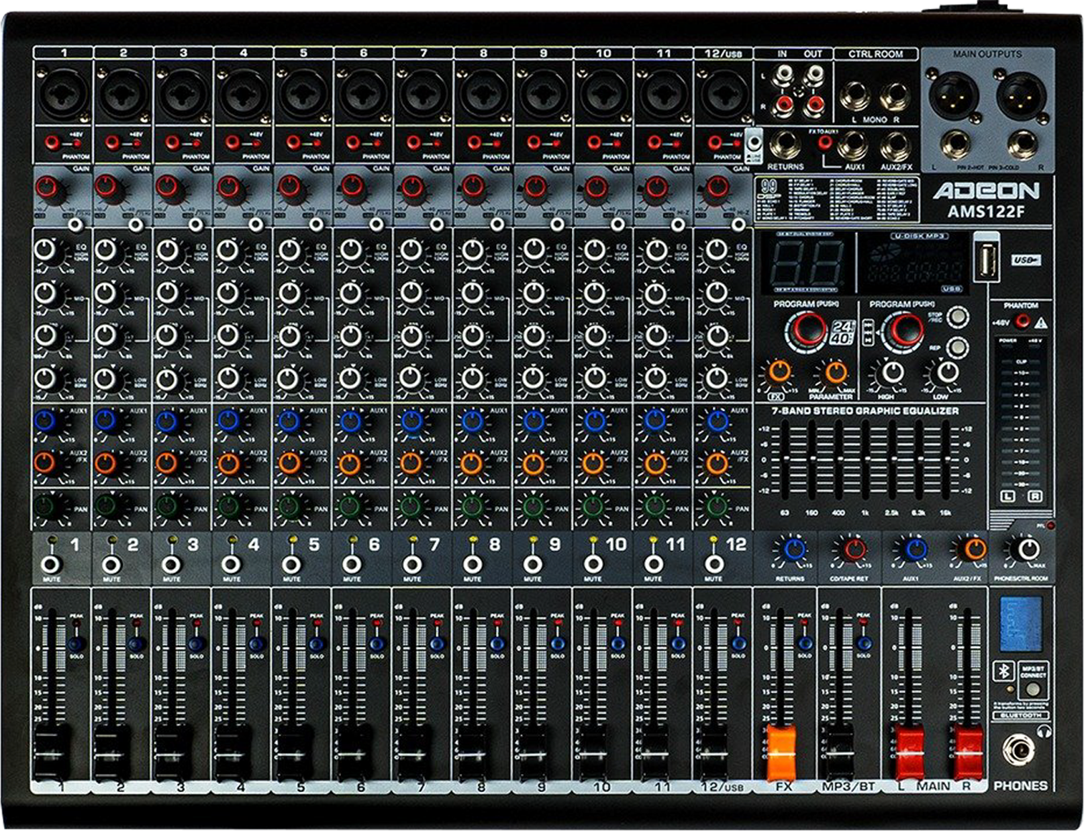Toggle the FX TO AUX1 button
This screenshot has width=1084, height=831.
(824, 142)
